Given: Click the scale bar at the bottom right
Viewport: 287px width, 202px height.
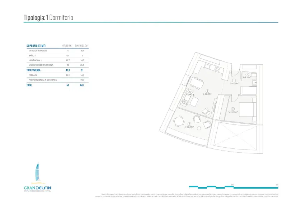Looking at the screenshot, I should pyautogui.click(x=234, y=187).
